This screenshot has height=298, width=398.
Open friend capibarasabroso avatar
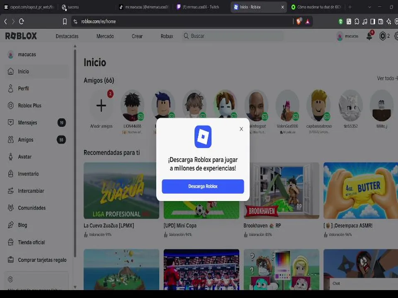point(318,106)
